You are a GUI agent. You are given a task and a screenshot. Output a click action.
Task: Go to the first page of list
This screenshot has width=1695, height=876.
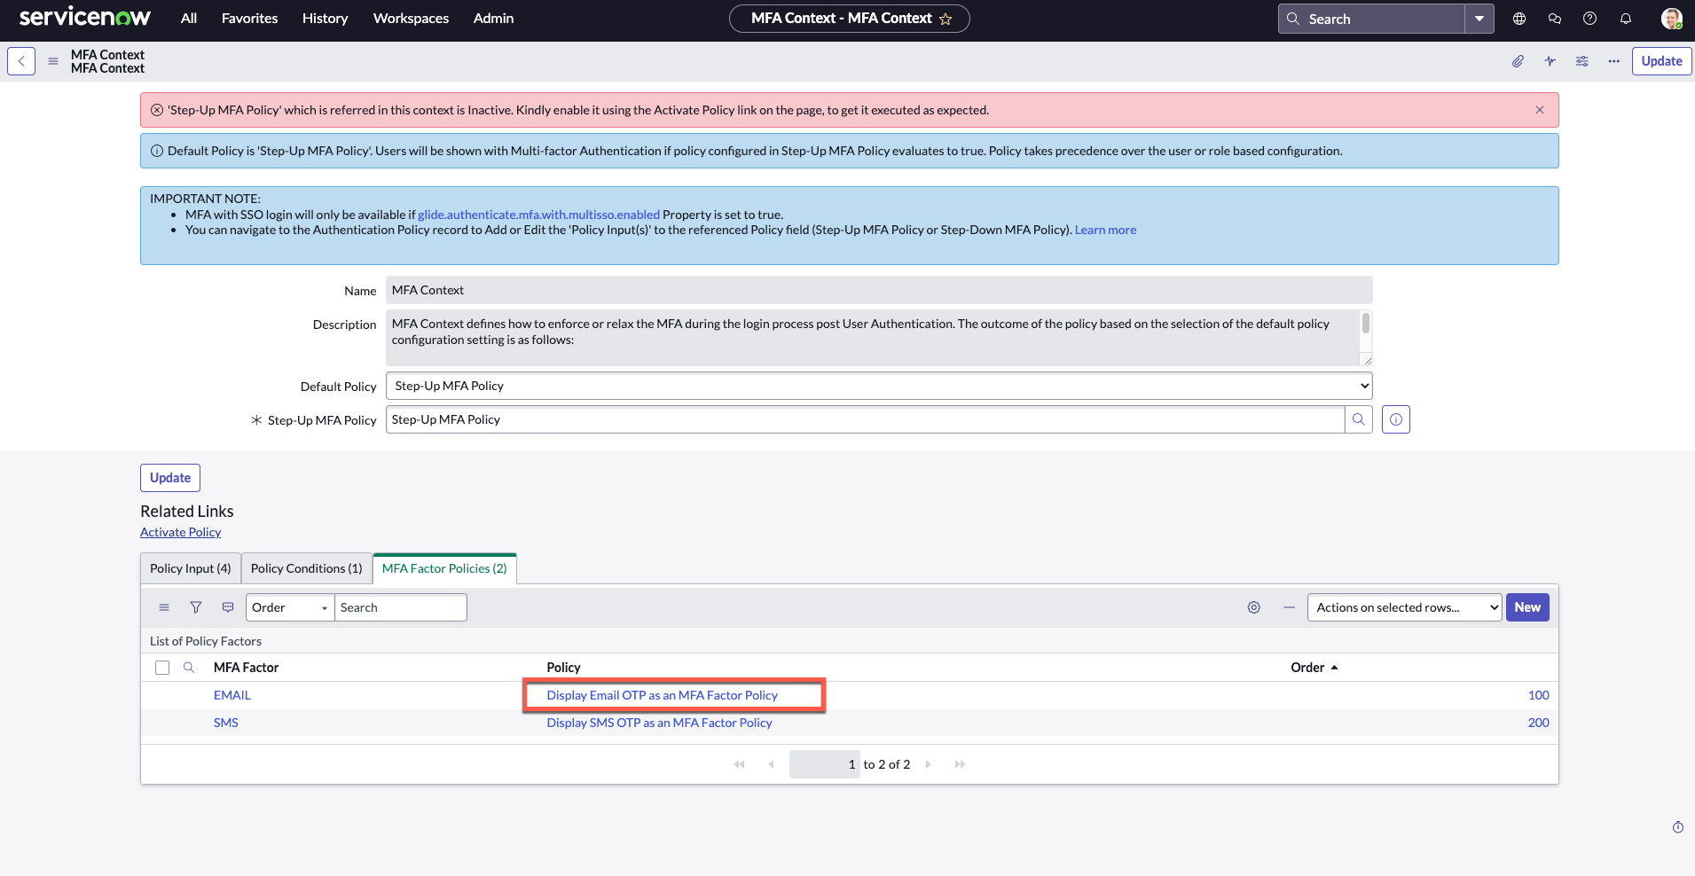[740, 764]
